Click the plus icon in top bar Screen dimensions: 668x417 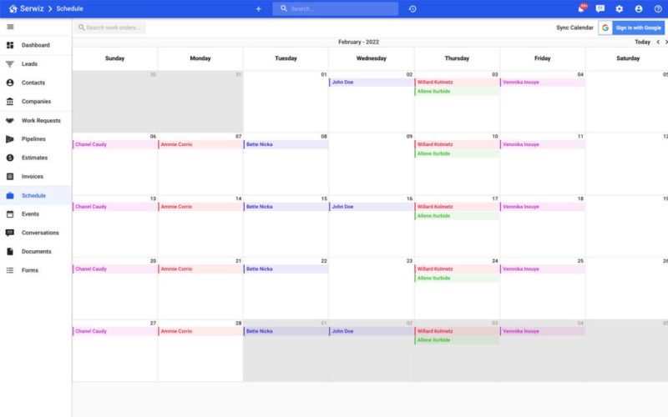click(x=258, y=8)
